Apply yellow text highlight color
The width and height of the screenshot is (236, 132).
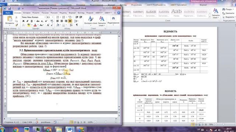(29, 25)
